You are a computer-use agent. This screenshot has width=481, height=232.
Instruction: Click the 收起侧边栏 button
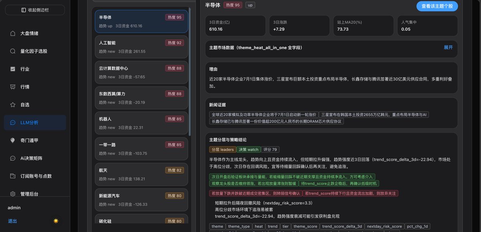[x=35, y=10]
